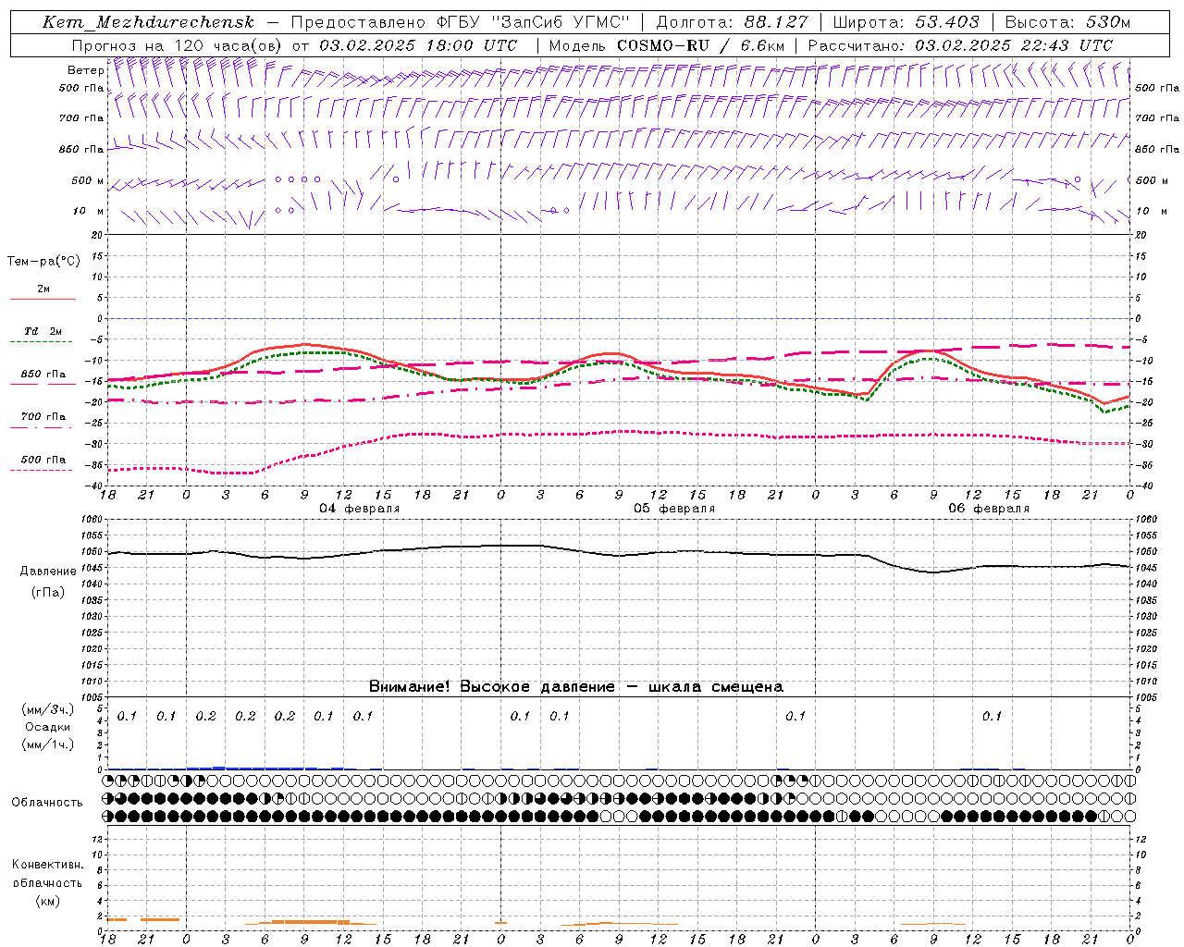Click the Долгота: 88.127 value

tap(733, 22)
